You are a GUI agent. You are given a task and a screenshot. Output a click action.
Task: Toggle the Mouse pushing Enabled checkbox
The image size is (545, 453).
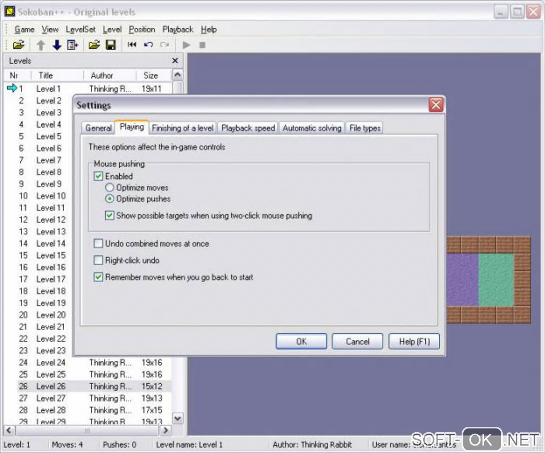click(x=98, y=176)
